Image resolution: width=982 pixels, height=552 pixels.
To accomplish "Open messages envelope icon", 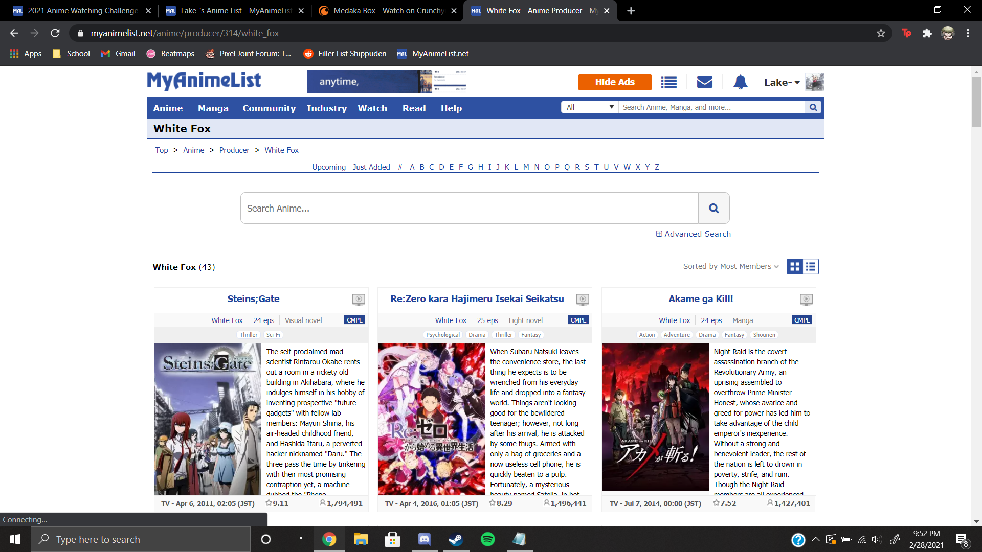I will [x=704, y=82].
